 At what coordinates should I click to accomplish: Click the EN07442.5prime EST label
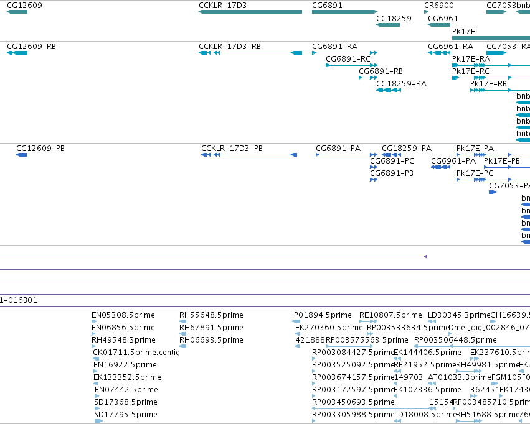coord(126,390)
